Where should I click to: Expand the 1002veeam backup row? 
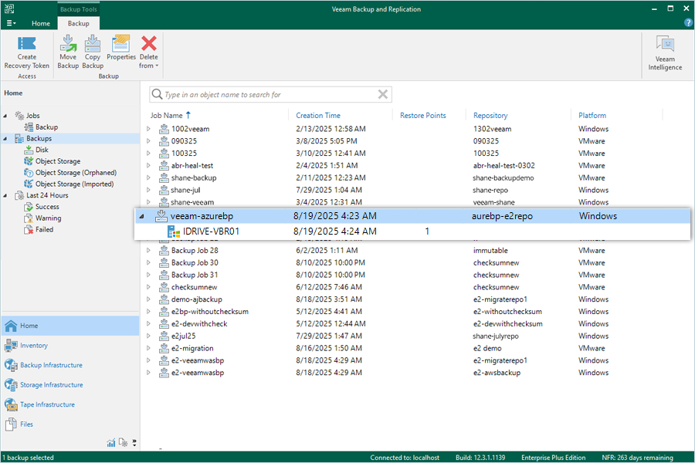pos(148,129)
